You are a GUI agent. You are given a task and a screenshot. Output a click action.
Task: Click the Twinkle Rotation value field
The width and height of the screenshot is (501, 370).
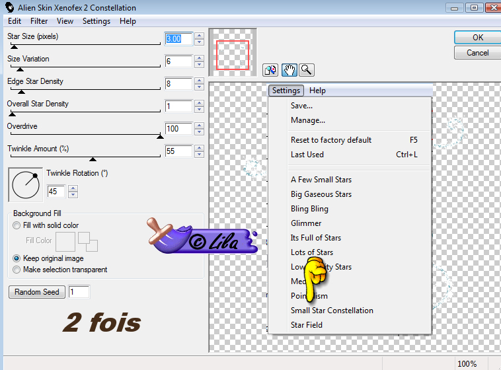56,192
